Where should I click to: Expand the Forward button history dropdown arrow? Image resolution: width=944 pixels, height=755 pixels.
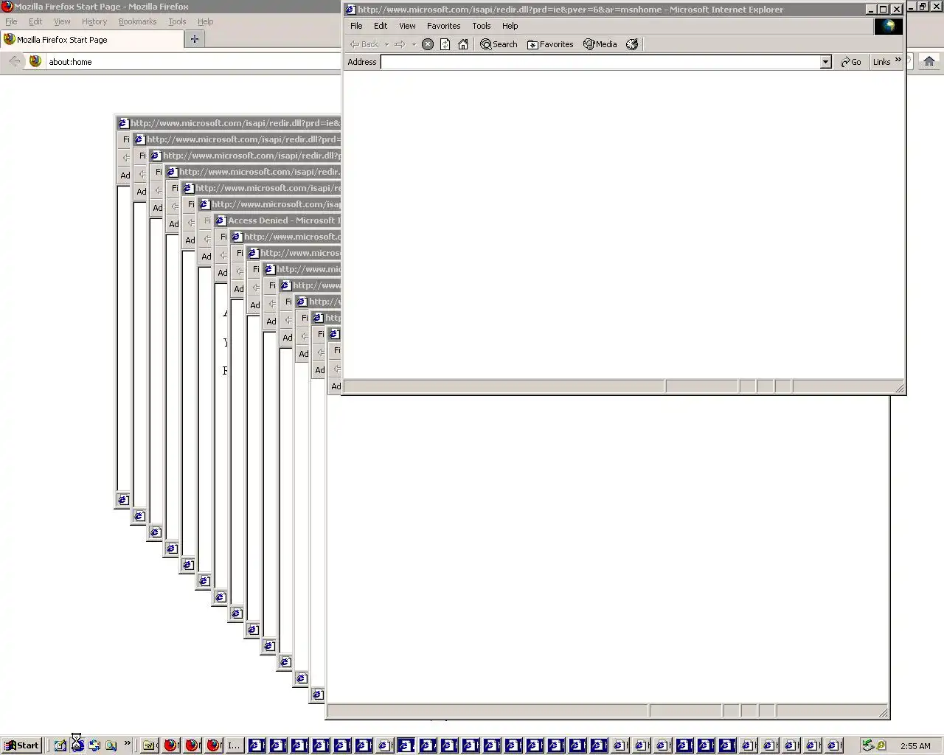(414, 44)
